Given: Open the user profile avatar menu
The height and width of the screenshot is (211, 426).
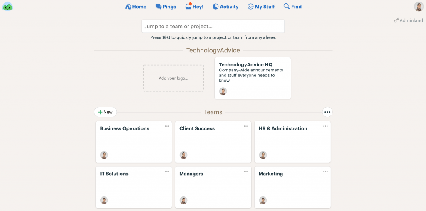Looking at the screenshot, I should 419,7.
